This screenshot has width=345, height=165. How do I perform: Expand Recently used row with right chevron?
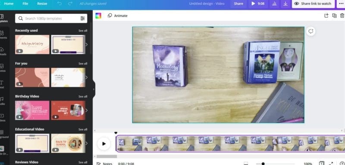click(87, 45)
